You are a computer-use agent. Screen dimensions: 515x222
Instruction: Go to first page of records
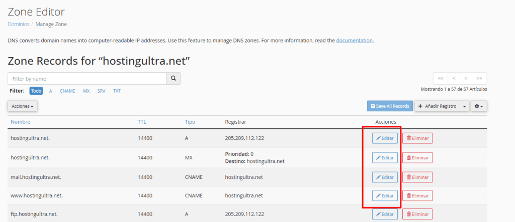pos(440,79)
